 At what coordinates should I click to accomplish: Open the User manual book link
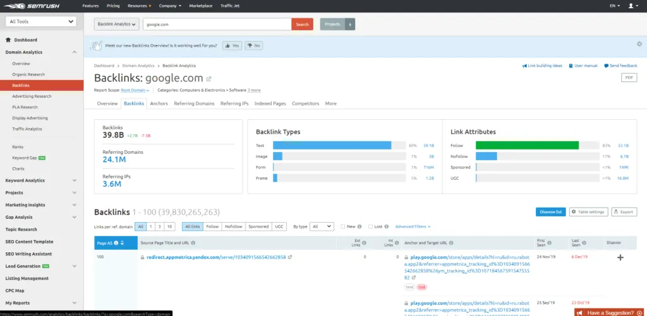click(583, 66)
